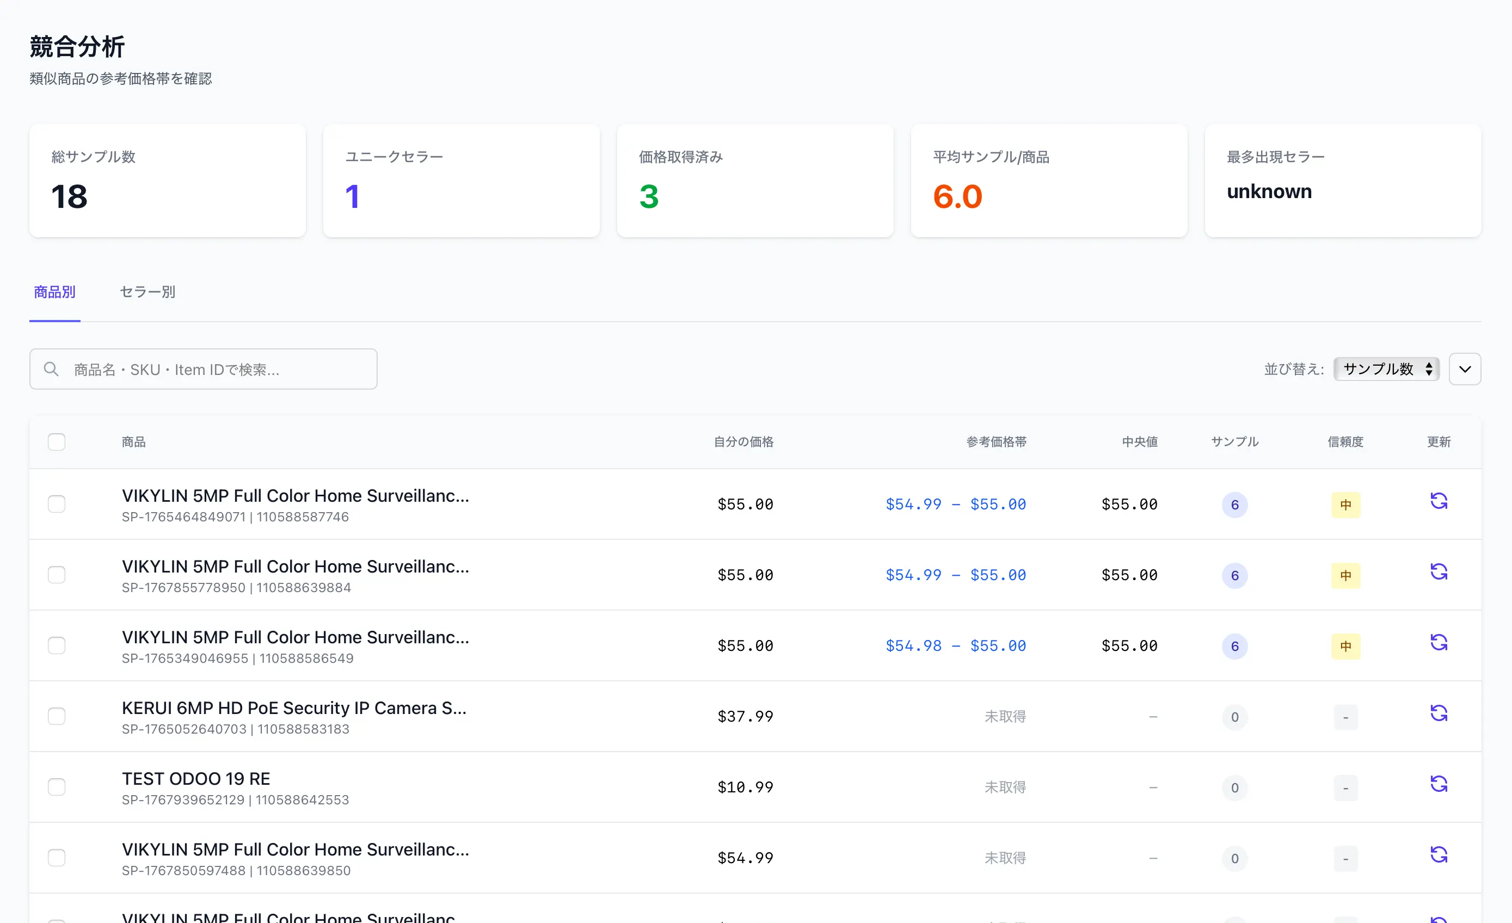This screenshot has height=923, width=1512.
Task: Click the search magnifier icon
Action: click(x=51, y=369)
